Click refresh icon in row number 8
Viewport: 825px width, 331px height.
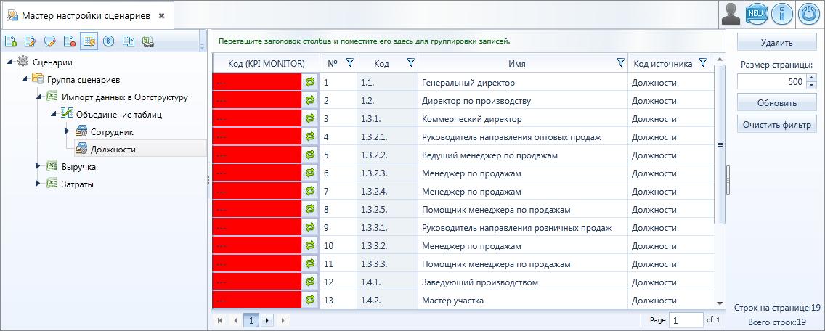pos(310,210)
